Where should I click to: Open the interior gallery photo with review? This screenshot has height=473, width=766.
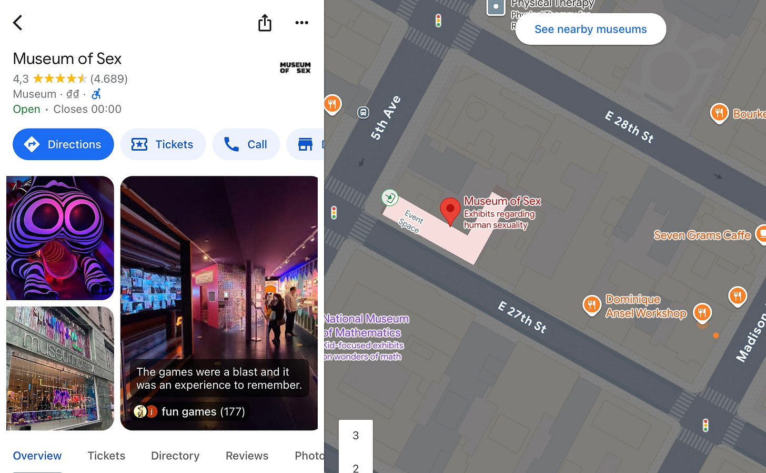pyautogui.click(x=219, y=303)
